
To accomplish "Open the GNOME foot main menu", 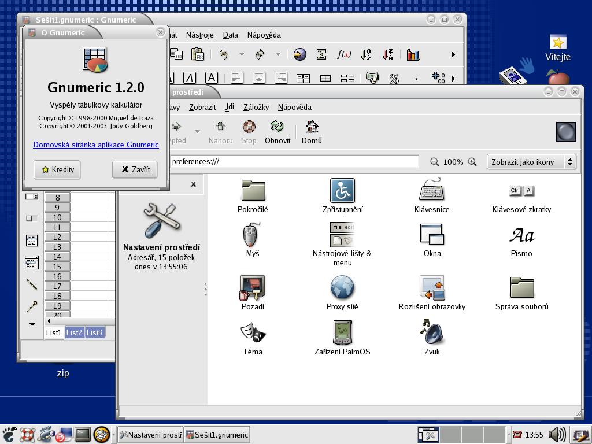I will pyautogui.click(x=9, y=435).
